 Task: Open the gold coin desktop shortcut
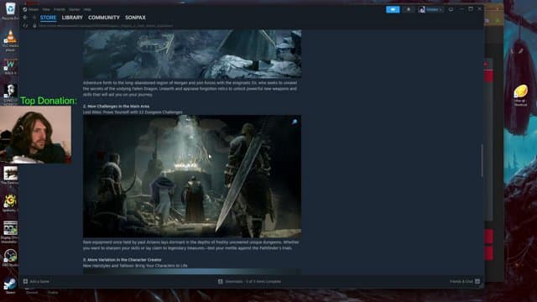coord(520,95)
